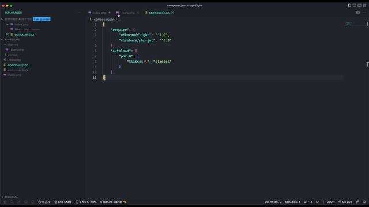Close the Users.php editor tab
Image resolution: width=369 pixels, height=207 pixels.
tap(138, 13)
